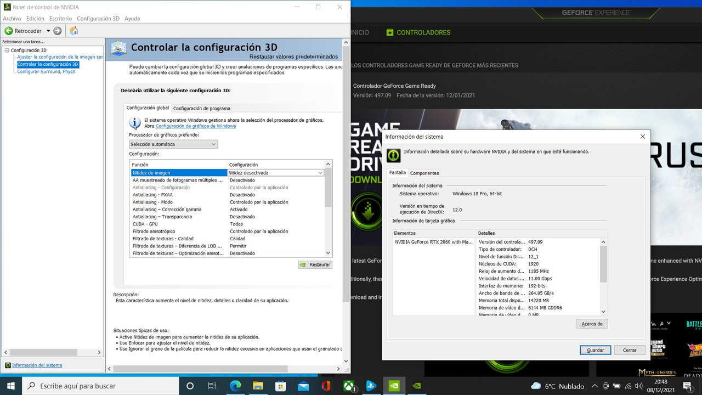
Task: Click the Windows Start button
Action: pos(11,386)
